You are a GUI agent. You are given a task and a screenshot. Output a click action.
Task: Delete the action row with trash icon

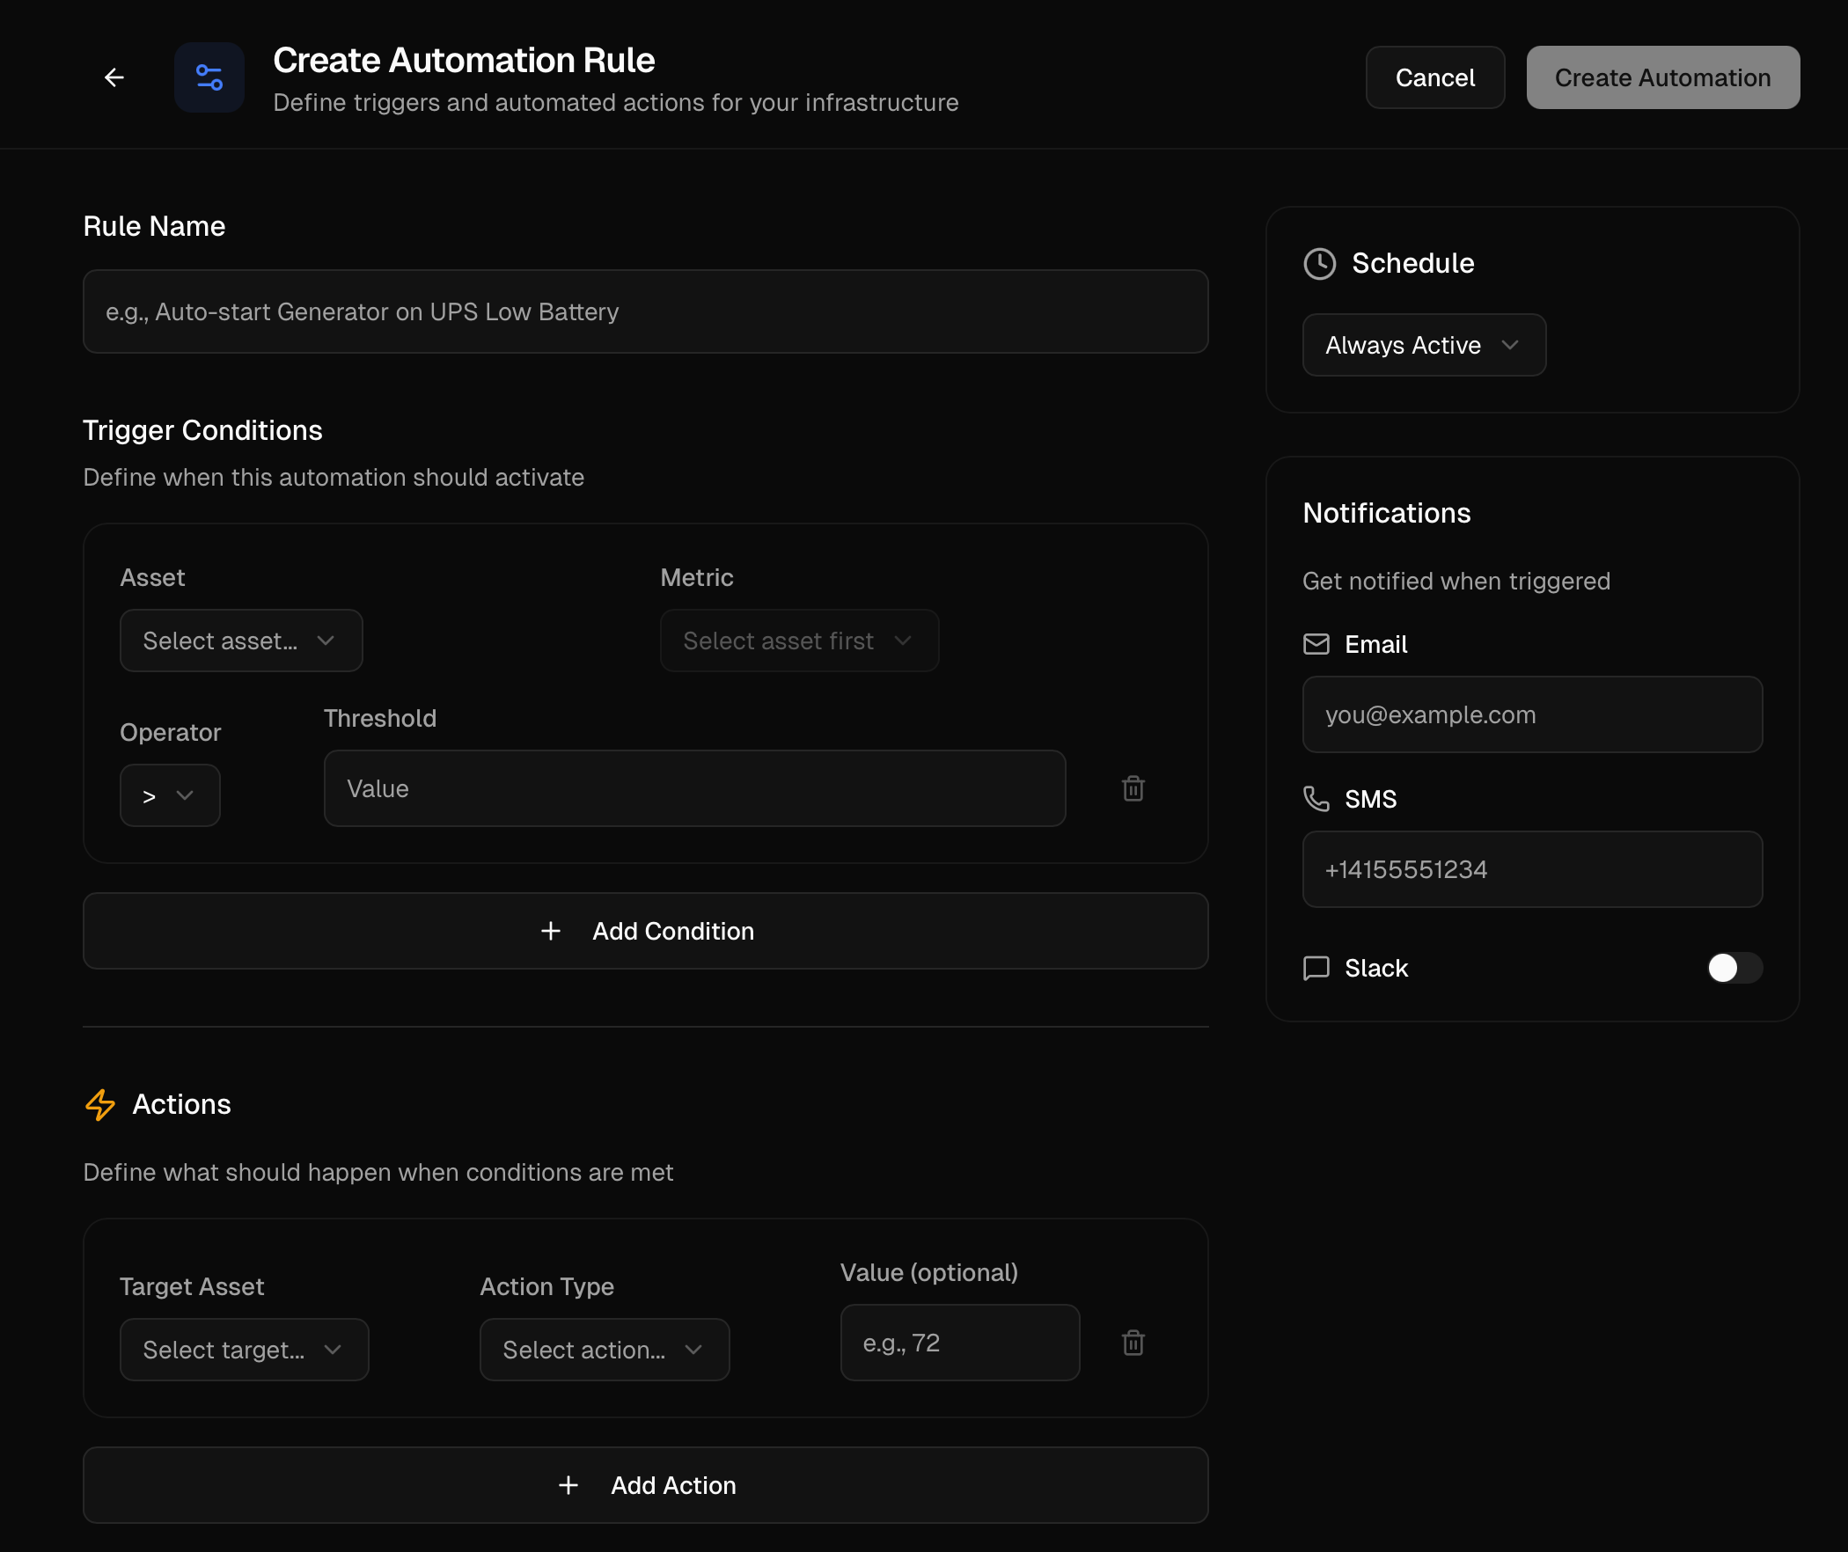point(1133,1343)
